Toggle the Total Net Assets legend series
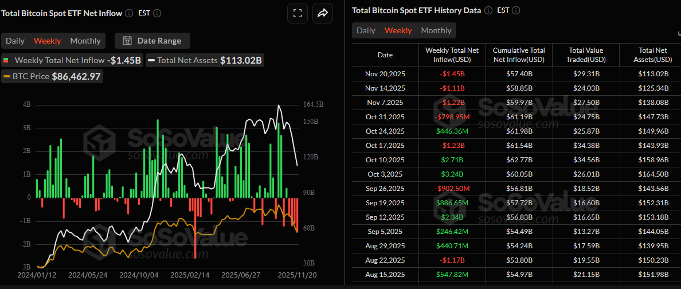The height and width of the screenshot is (289, 681). coord(205,60)
